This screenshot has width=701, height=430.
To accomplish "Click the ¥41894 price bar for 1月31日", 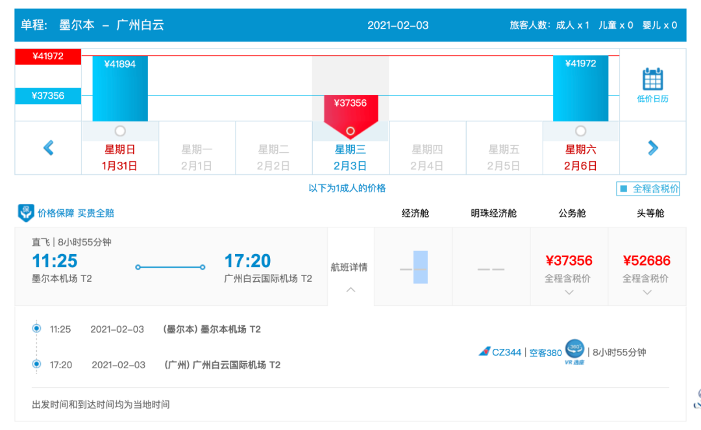I will [x=120, y=88].
